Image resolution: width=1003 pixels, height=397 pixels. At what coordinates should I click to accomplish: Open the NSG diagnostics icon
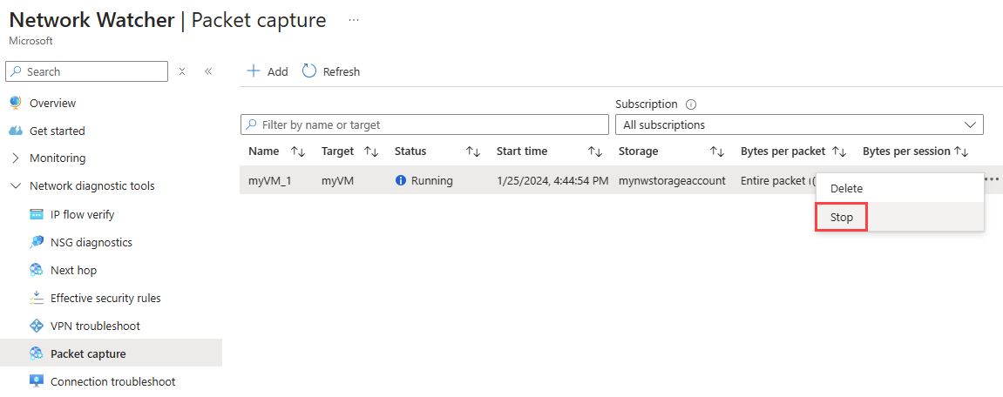tap(37, 242)
